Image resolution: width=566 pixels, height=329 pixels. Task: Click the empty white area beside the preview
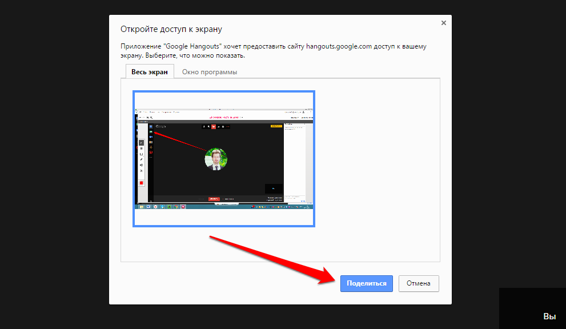(x=377, y=171)
